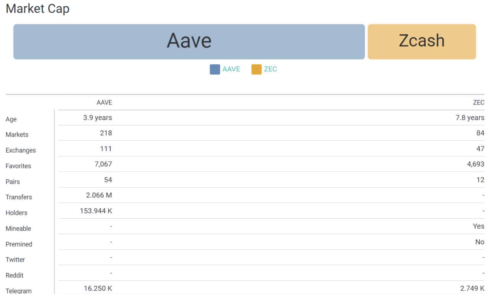This screenshot has height=294, width=490.
Task: Click the ZEC premined value No
Action: (x=480, y=242)
